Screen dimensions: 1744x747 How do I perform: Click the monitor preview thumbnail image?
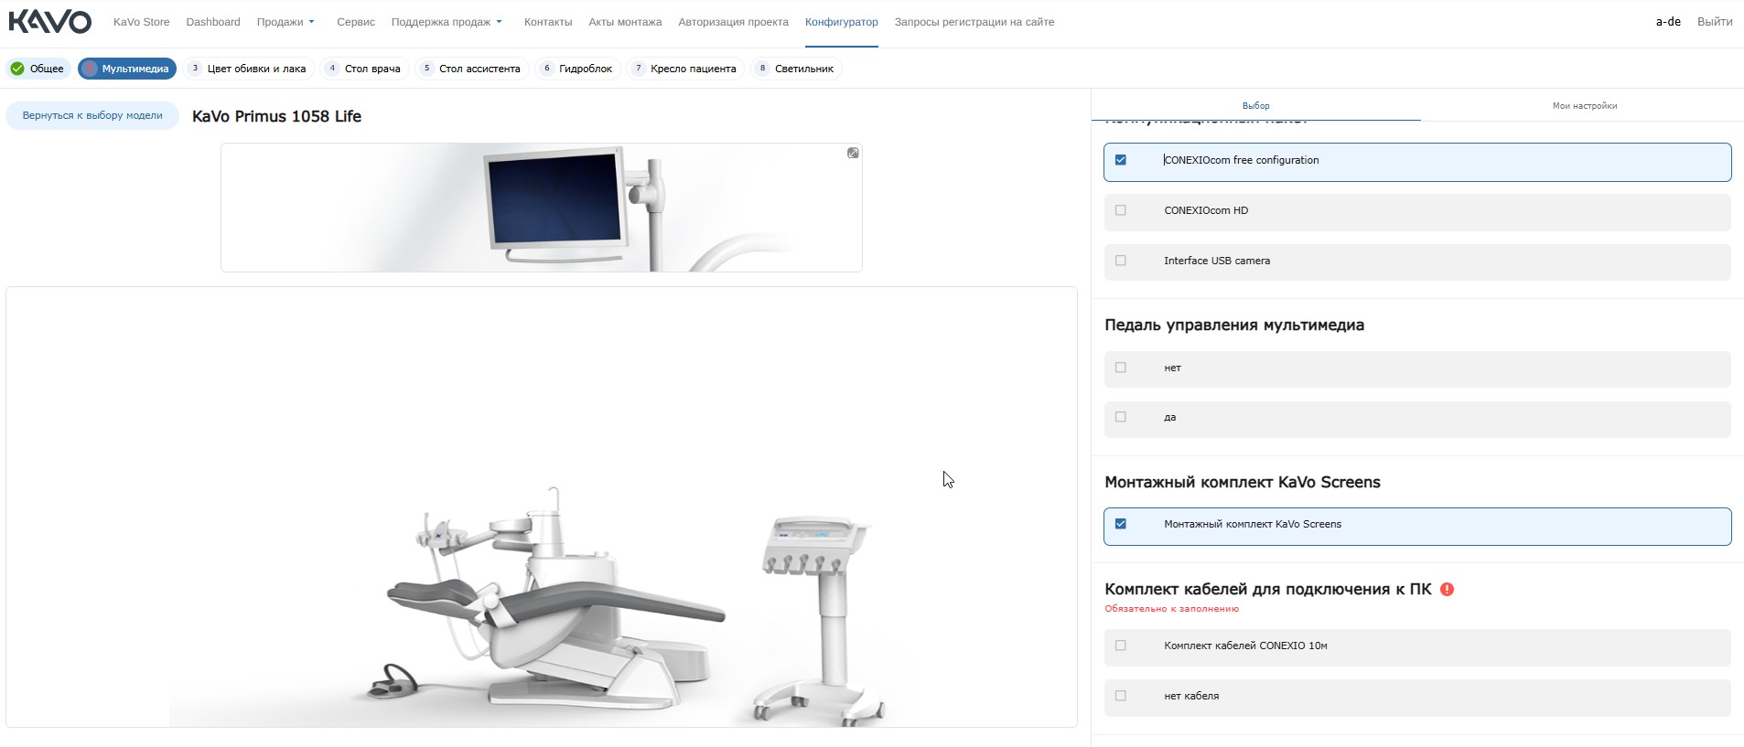pos(542,208)
